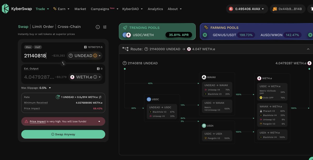The image size is (313, 160).
Task: Click the USDC token logo in route
Action: pos(149,99)
